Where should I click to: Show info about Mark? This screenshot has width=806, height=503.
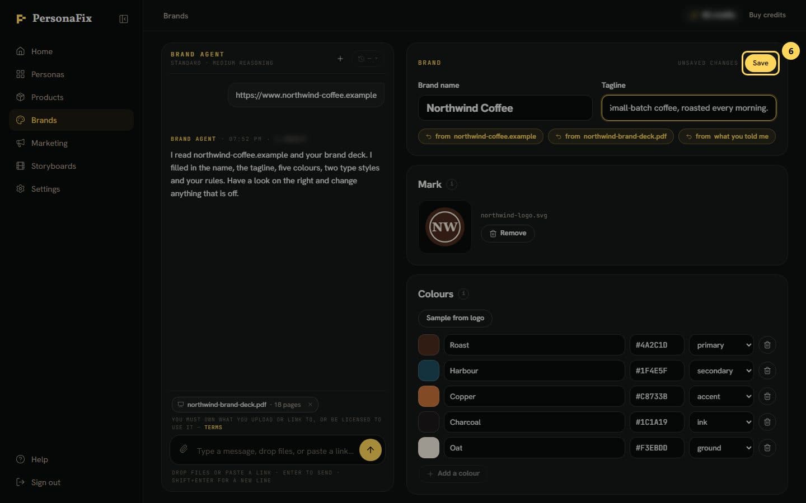coord(452,184)
